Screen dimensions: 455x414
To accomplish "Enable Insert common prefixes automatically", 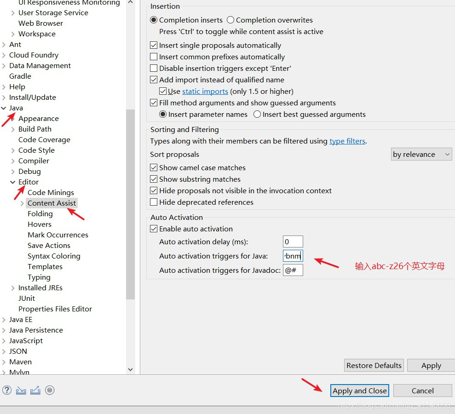I will [x=154, y=57].
